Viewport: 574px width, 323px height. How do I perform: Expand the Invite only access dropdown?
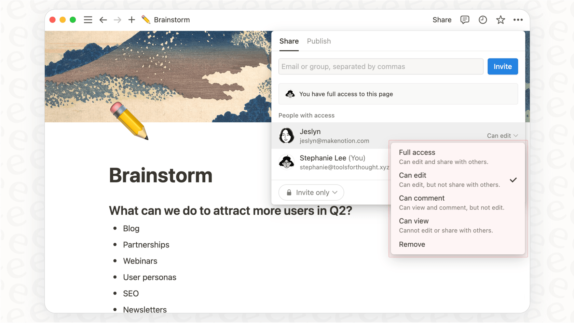[x=311, y=192]
